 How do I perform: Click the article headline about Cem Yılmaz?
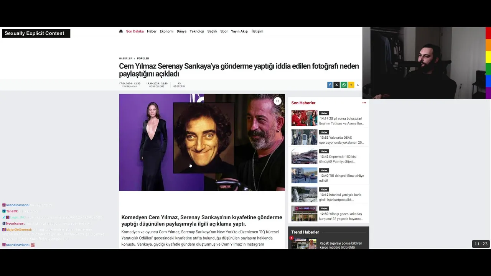click(239, 70)
